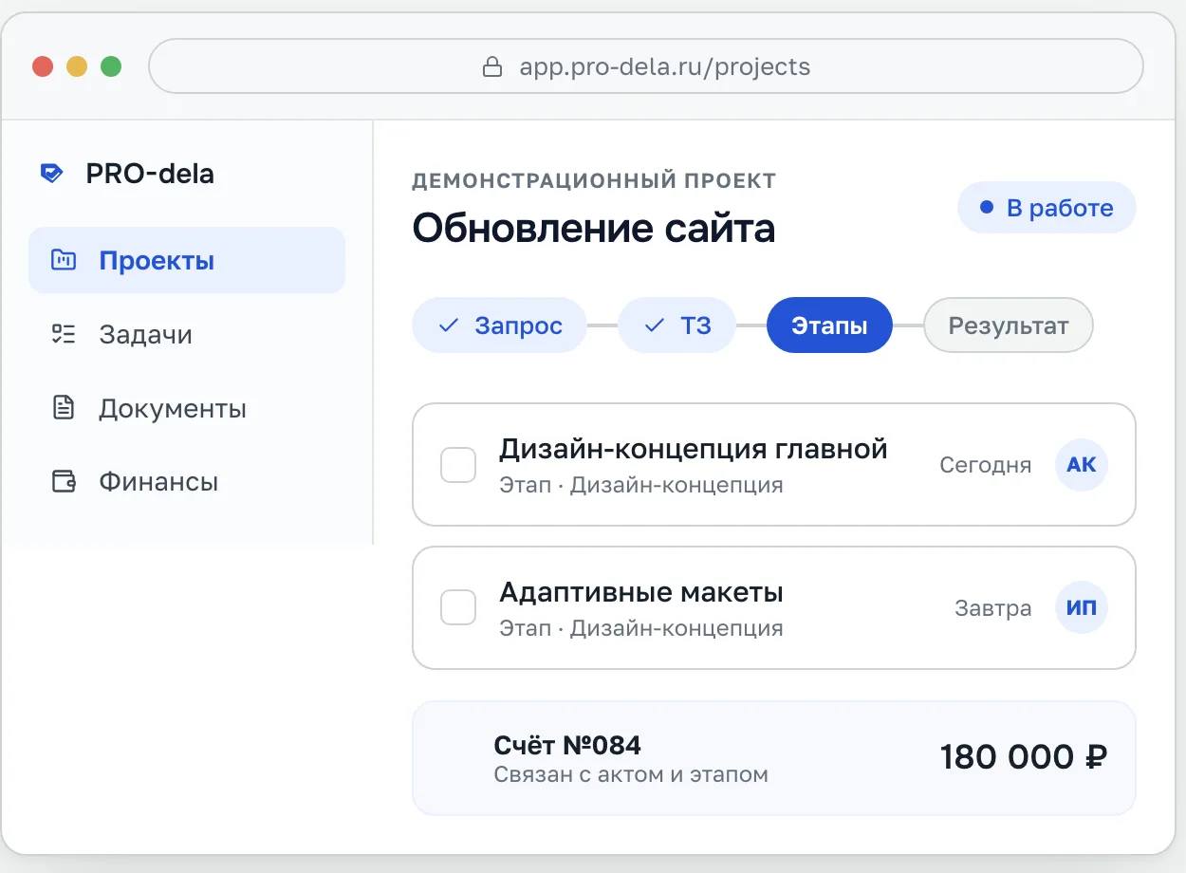Open the Счёт №084 invoice card

click(774, 758)
